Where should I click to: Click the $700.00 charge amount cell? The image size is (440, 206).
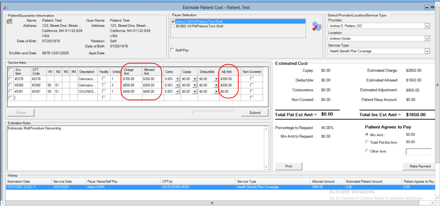pos(132,79)
